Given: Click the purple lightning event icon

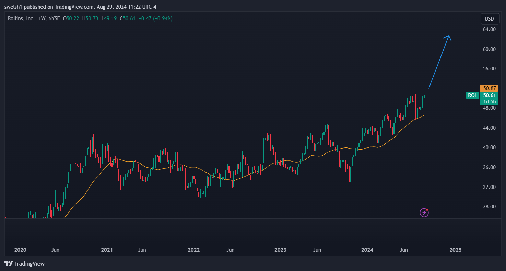Looking at the screenshot, I should click(424, 212).
